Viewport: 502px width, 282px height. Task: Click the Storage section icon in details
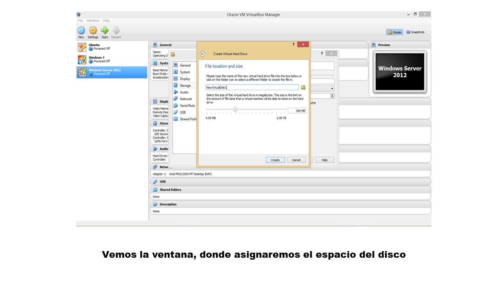tap(155, 123)
